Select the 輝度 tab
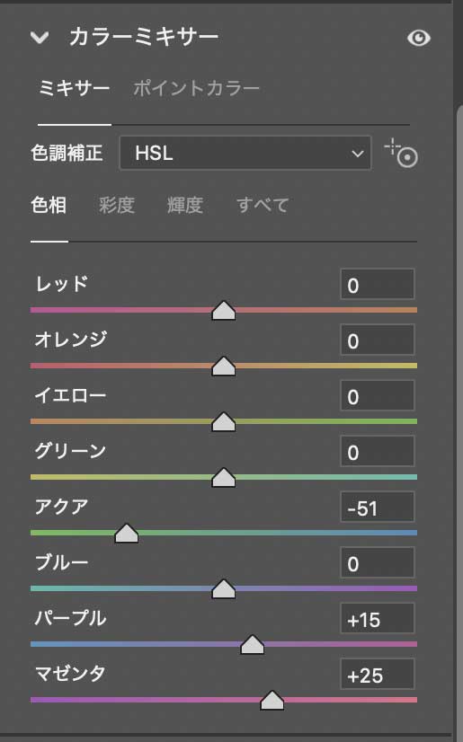 pyautogui.click(x=185, y=205)
